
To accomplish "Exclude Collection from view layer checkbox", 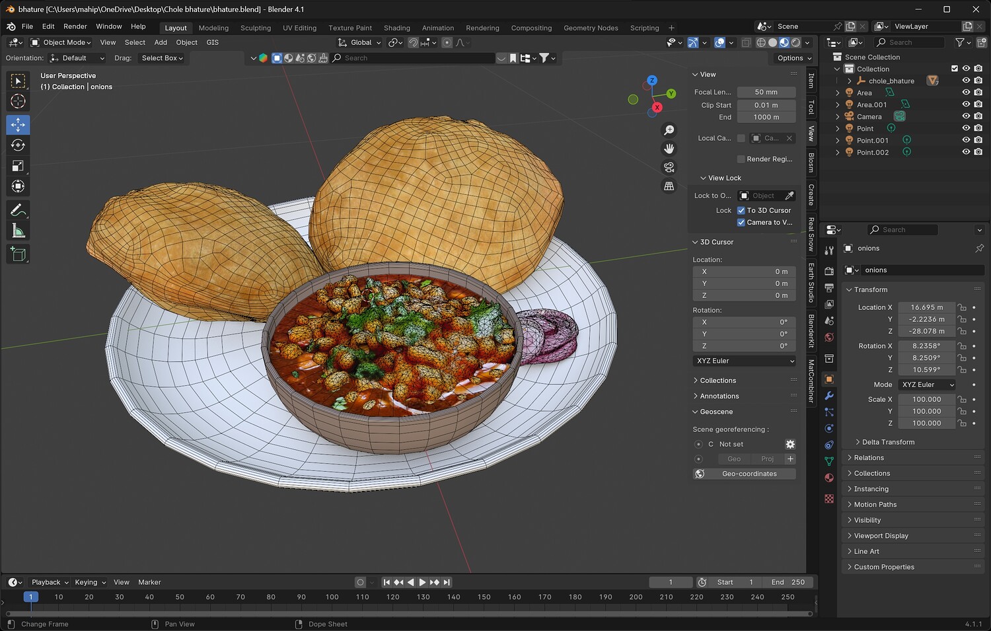I will point(955,69).
